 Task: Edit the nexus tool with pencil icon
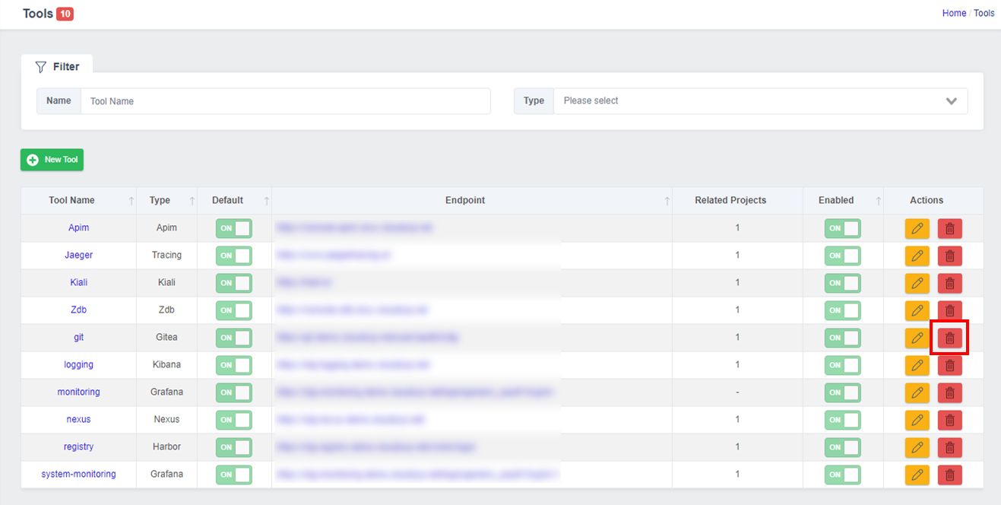[917, 420]
